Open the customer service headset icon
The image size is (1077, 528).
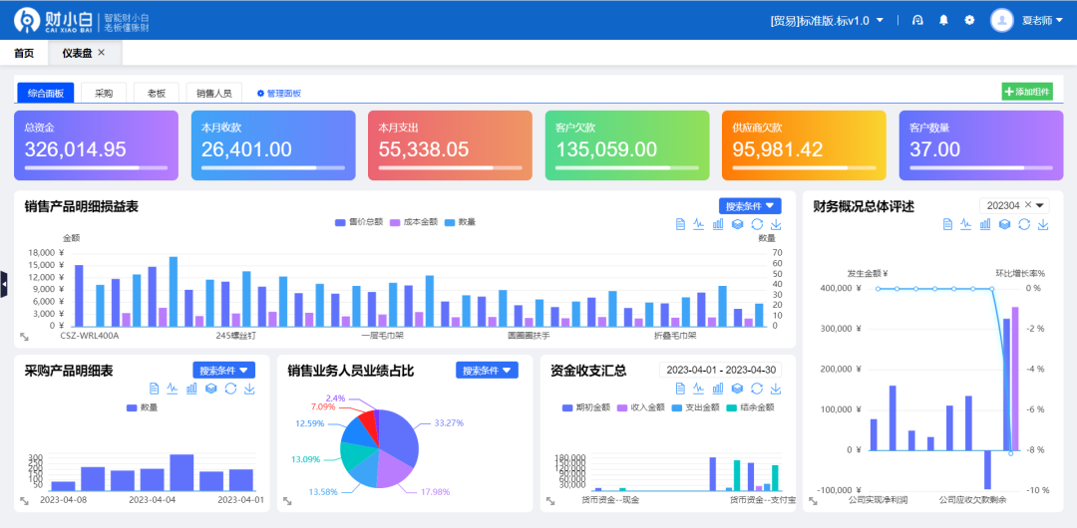point(917,20)
